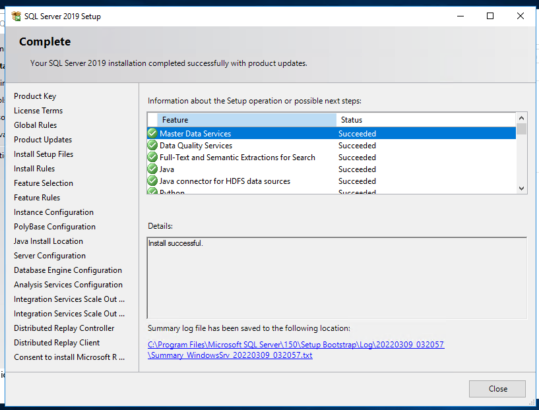Click green check icon beside the Java row
This screenshot has height=410, width=539.
coord(152,169)
